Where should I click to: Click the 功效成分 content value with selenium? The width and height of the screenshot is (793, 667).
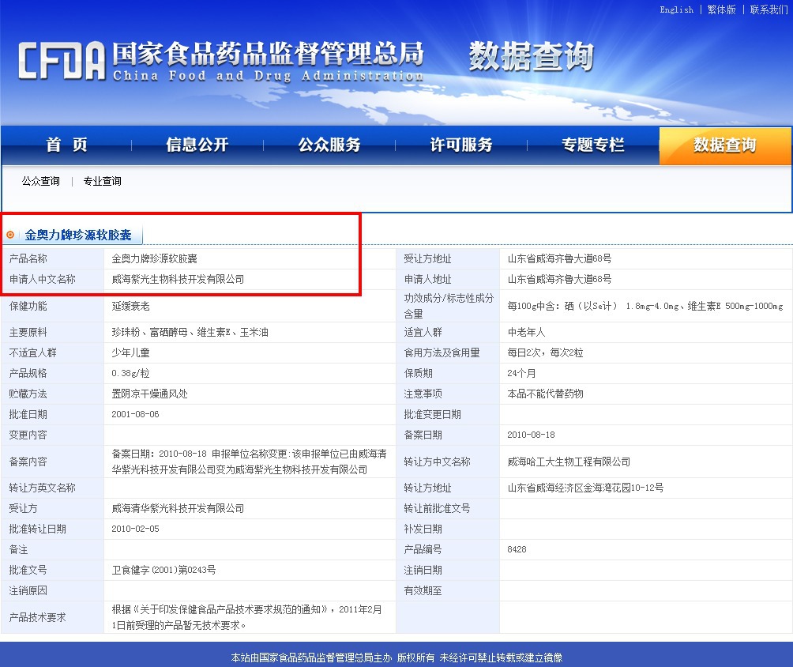pyautogui.click(x=645, y=306)
